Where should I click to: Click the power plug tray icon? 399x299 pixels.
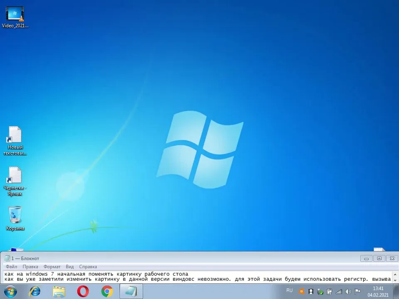pyautogui.click(x=329, y=292)
